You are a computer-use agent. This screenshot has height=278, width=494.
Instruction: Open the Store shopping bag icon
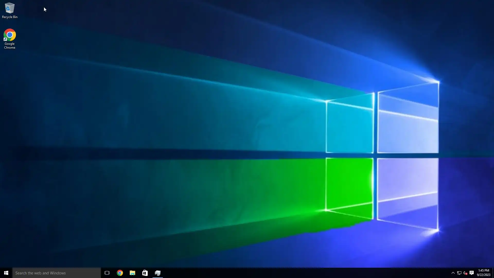145,273
